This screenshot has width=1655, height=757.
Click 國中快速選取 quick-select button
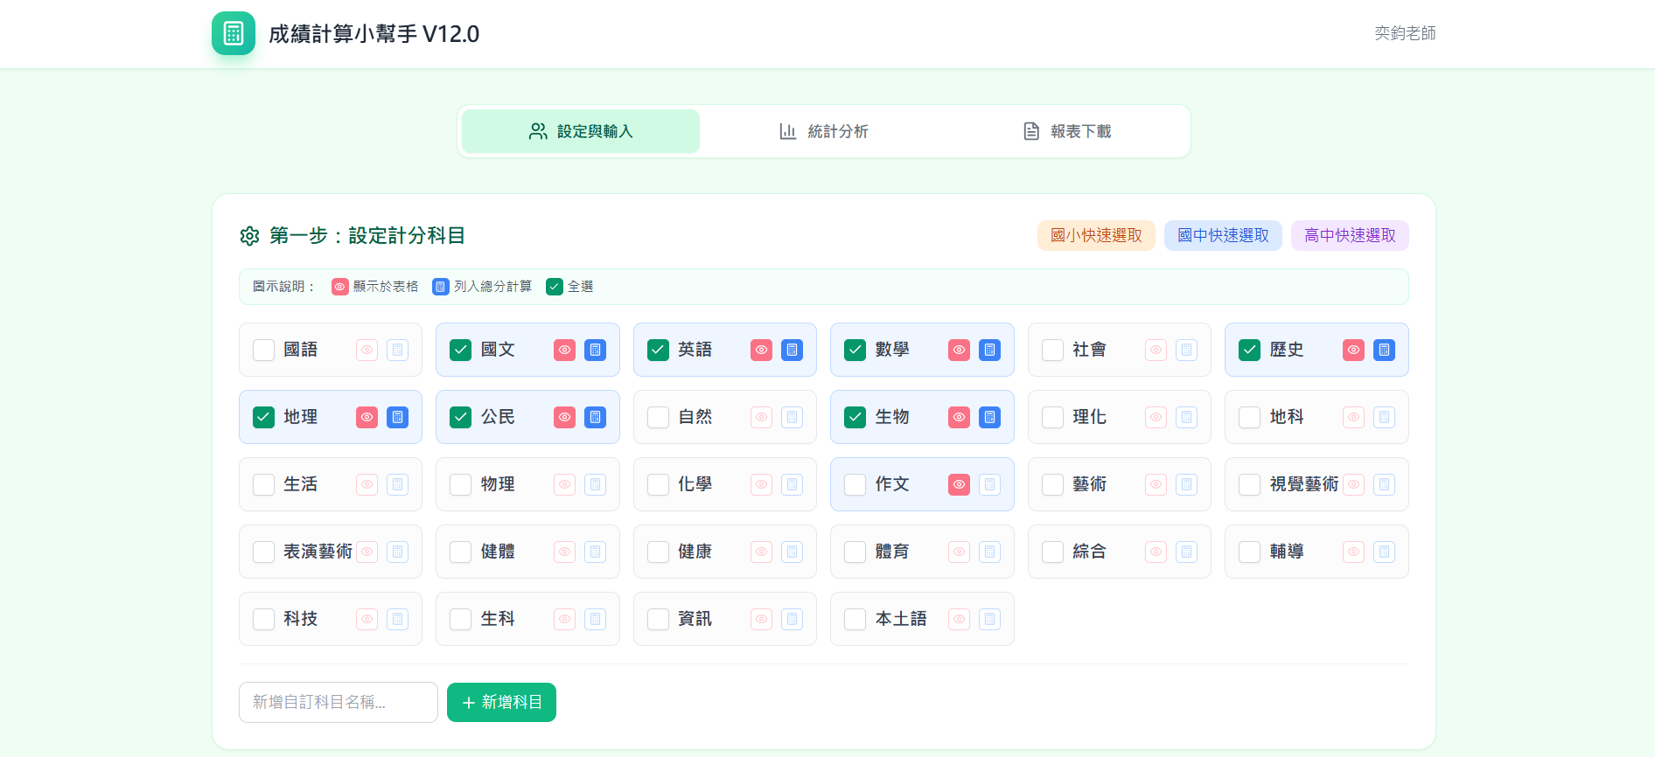click(x=1223, y=235)
